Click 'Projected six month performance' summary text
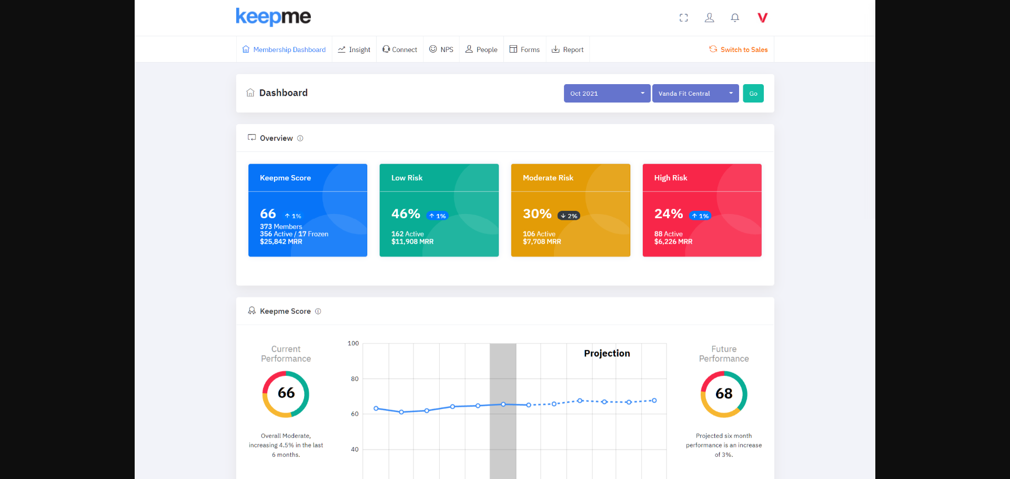This screenshot has height=479, width=1010. pos(724,445)
